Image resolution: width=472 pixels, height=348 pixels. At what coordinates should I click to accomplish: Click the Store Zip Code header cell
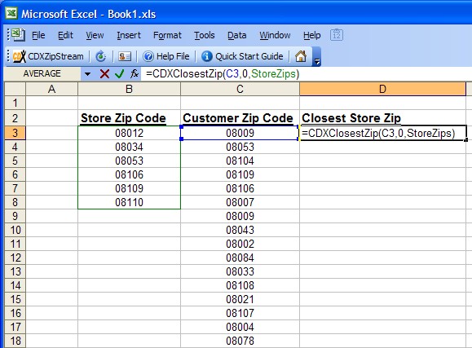129,118
